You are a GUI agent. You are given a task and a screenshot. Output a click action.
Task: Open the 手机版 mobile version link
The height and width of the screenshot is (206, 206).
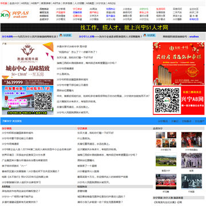point(4,3)
